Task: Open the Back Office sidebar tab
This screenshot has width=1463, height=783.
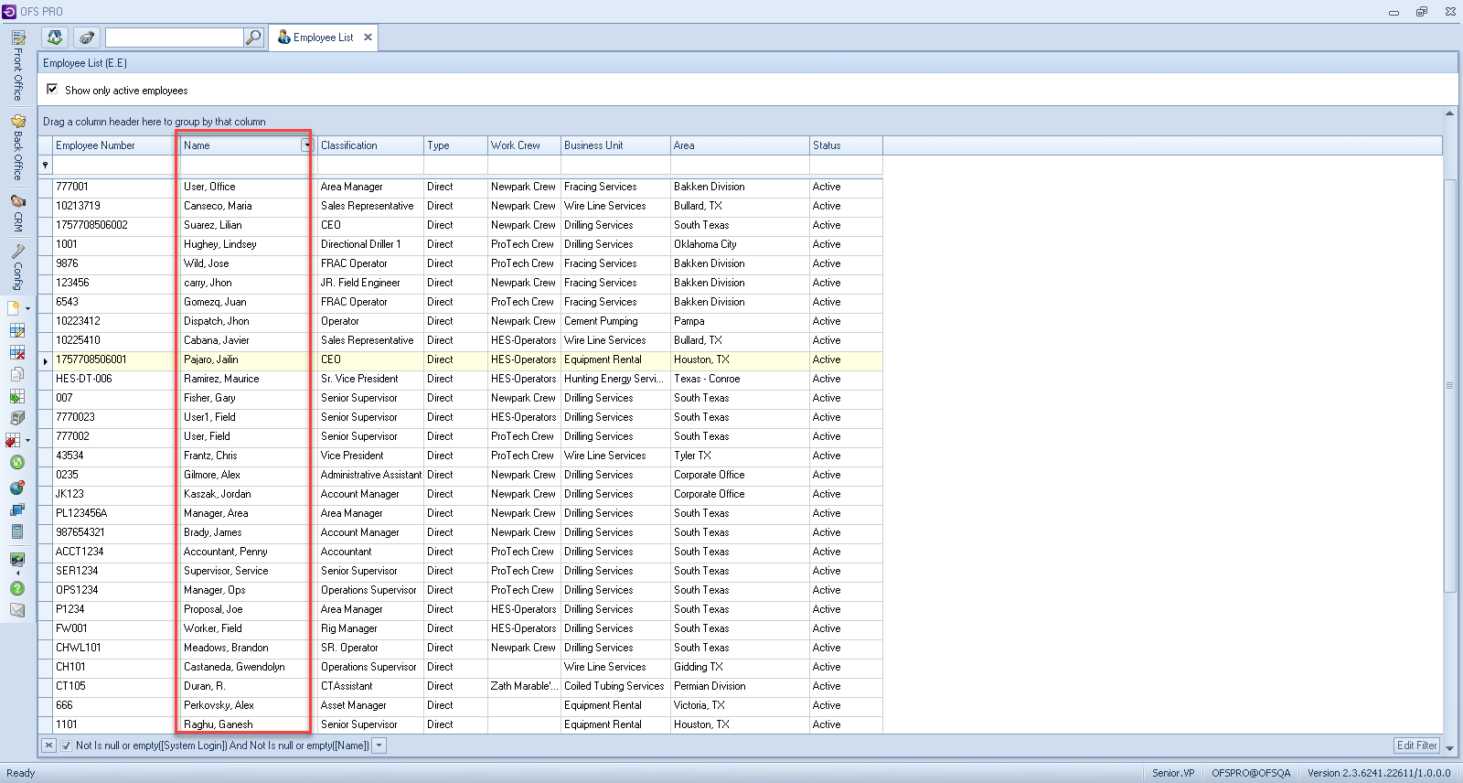Action: click(17, 145)
